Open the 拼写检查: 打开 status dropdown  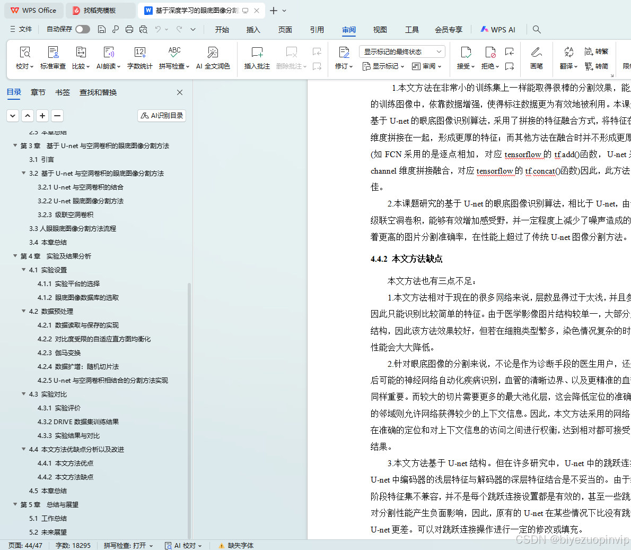pyautogui.click(x=128, y=545)
